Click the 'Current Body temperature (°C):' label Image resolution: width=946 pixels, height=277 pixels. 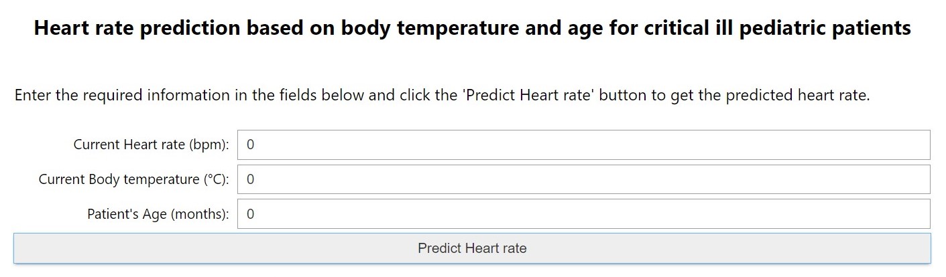point(133,179)
